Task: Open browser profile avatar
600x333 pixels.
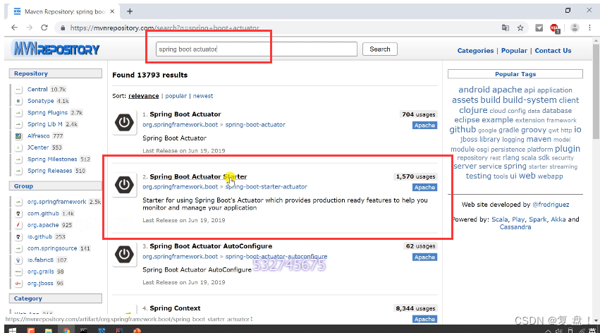Action: tap(575, 28)
